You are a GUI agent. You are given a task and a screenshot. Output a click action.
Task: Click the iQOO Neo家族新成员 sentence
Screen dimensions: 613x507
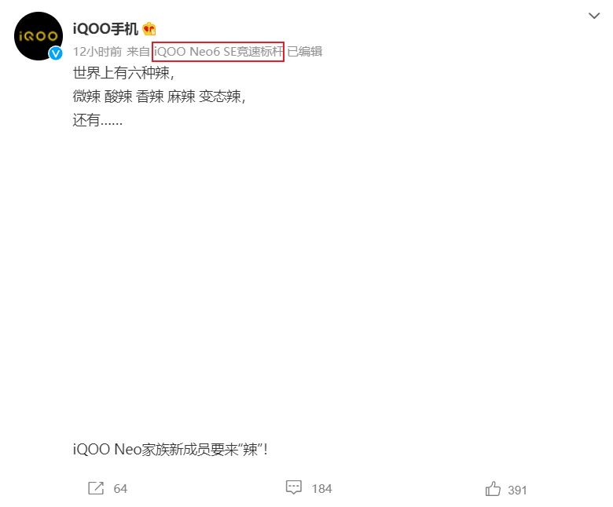coord(170,449)
